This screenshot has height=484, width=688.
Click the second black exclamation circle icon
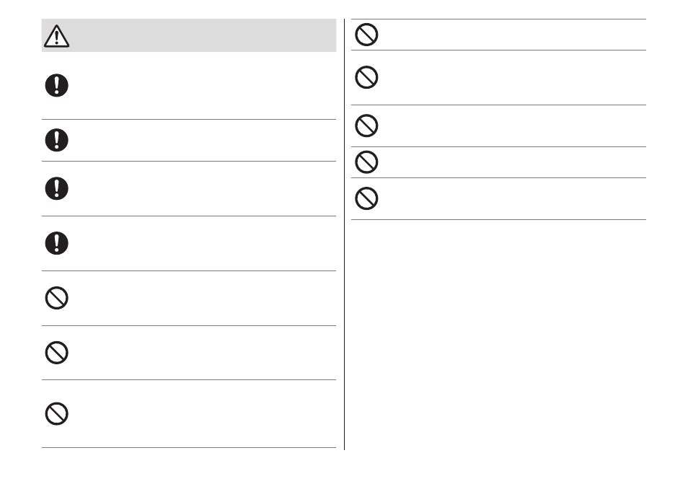click(56, 140)
